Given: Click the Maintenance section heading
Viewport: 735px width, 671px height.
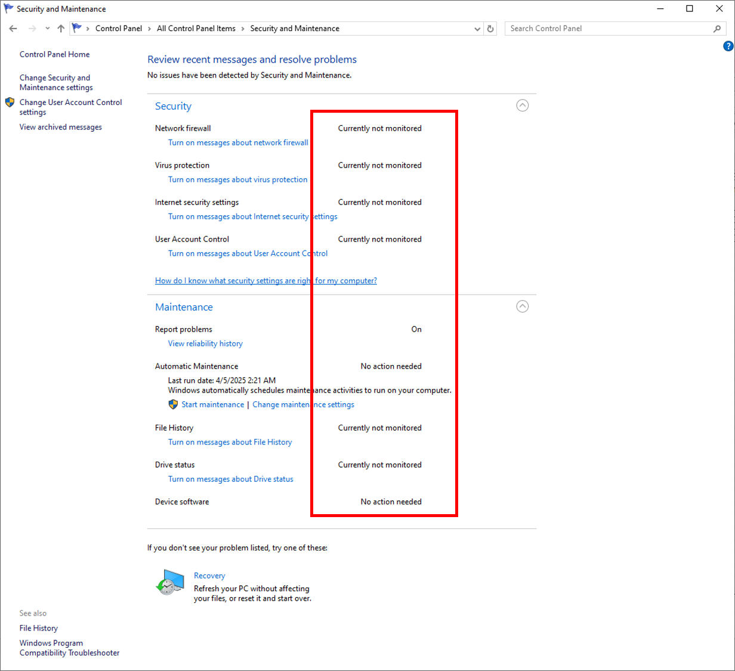Looking at the screenshot, I should click(184, 307).
